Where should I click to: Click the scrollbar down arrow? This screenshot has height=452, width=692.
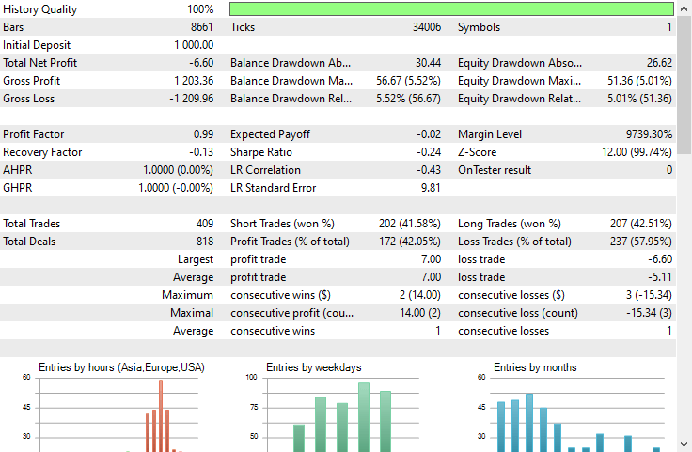pyautogui.click(x=684, y=444)
